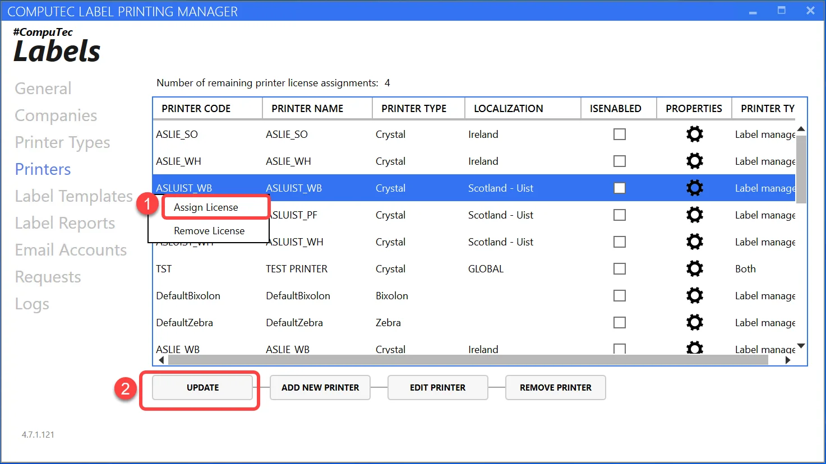
Task: Open properties gear for DefaultZebra
Action: click(x=694, y=322)
